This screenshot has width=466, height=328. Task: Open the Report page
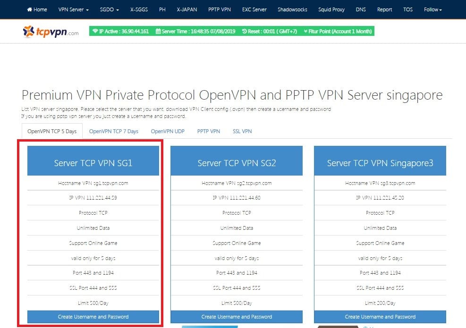pyautogui.click(x=385, y=9)
